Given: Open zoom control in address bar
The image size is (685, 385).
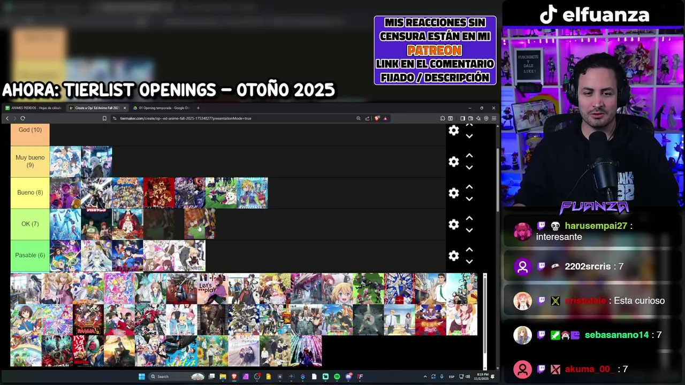Looking at the screenshot, I should click(359, 118).
